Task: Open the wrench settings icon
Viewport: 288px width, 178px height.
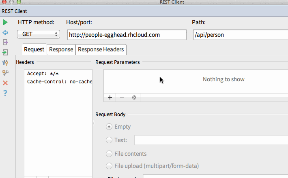Action: 5,73
